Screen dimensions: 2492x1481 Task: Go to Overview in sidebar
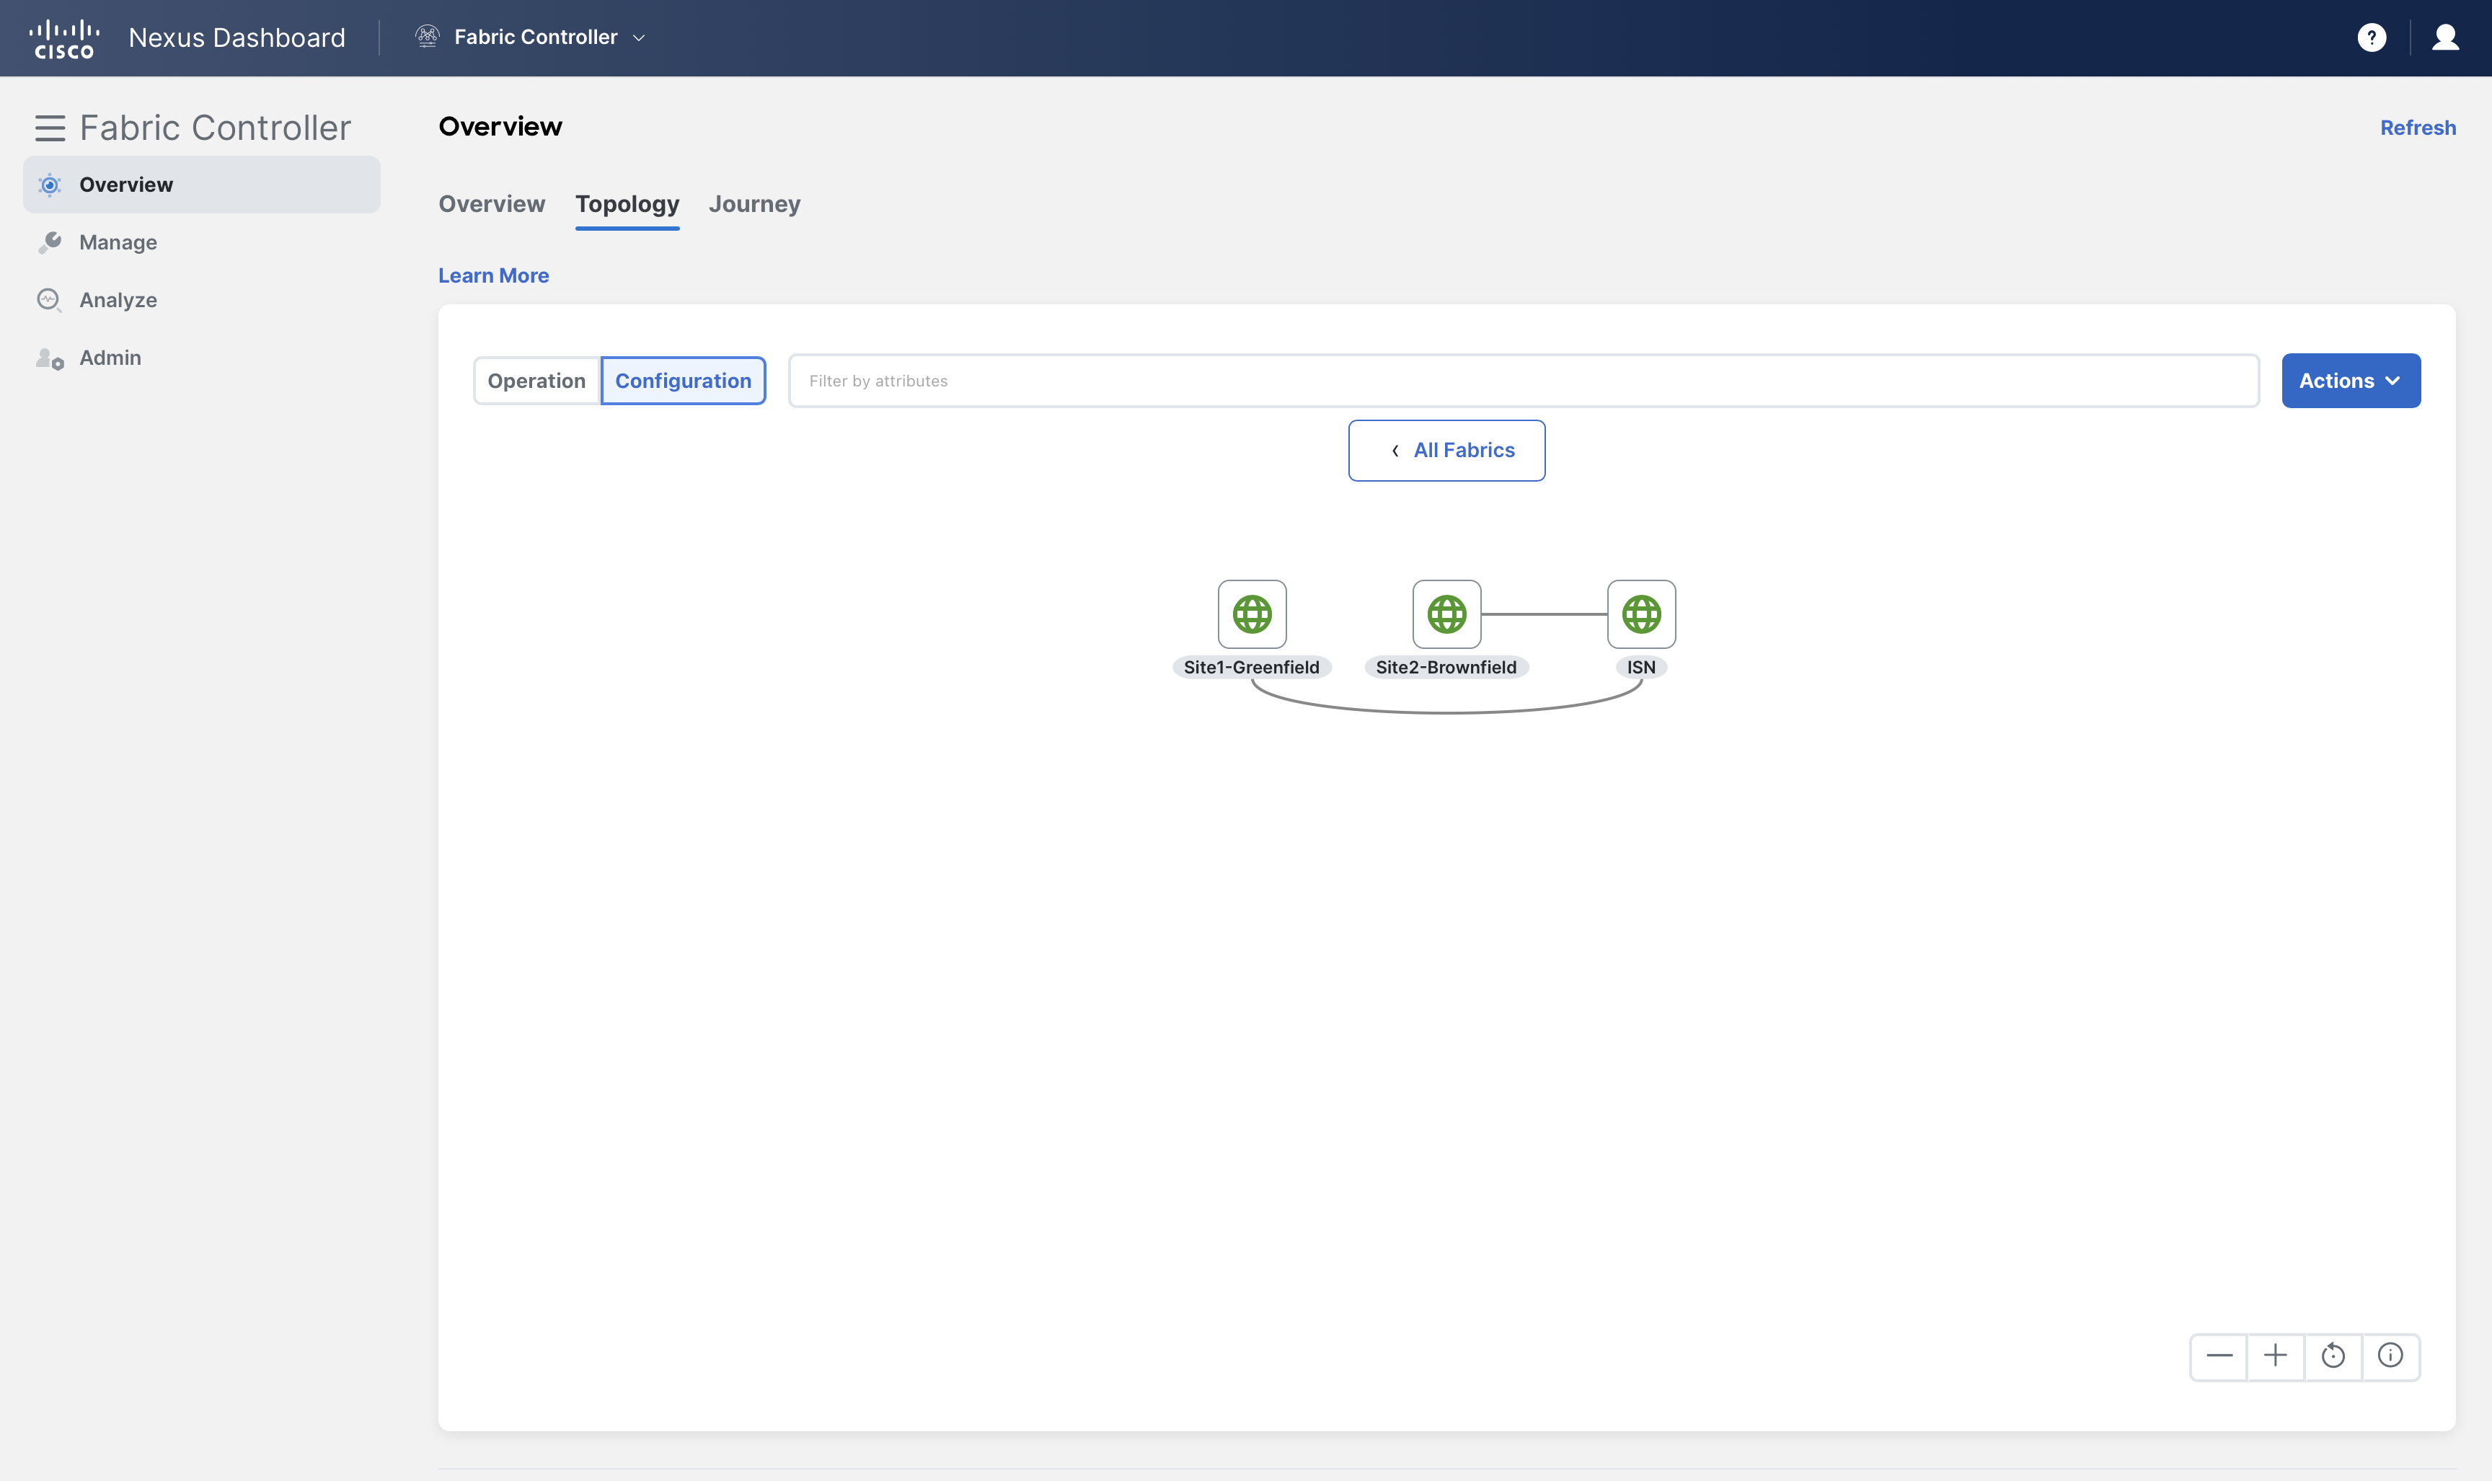coord(202,185)
